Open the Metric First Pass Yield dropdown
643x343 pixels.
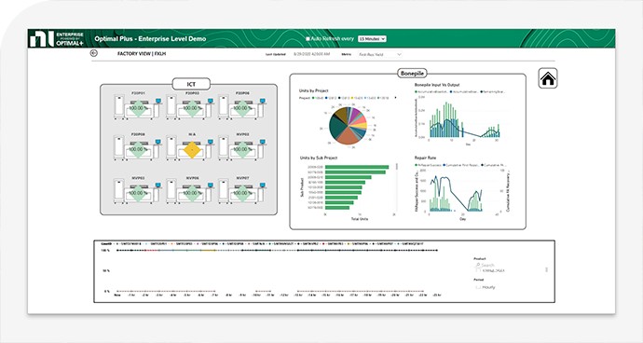[379, 54]
